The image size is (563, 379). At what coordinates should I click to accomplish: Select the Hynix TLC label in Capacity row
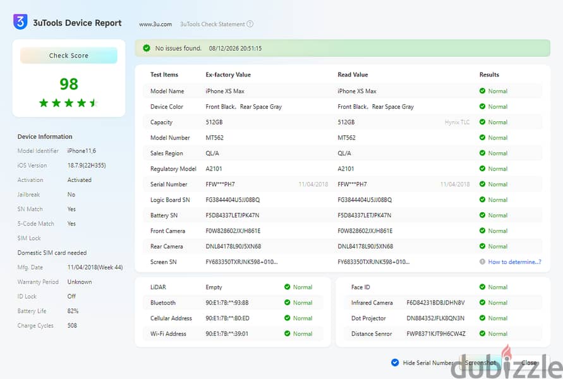click(x=457, y=122)
